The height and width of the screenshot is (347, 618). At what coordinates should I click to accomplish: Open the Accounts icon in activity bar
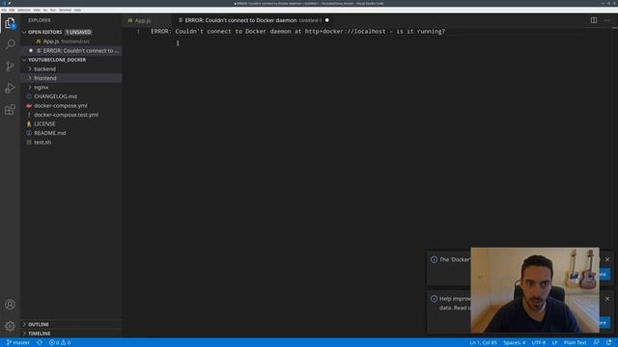coord(10,305)
